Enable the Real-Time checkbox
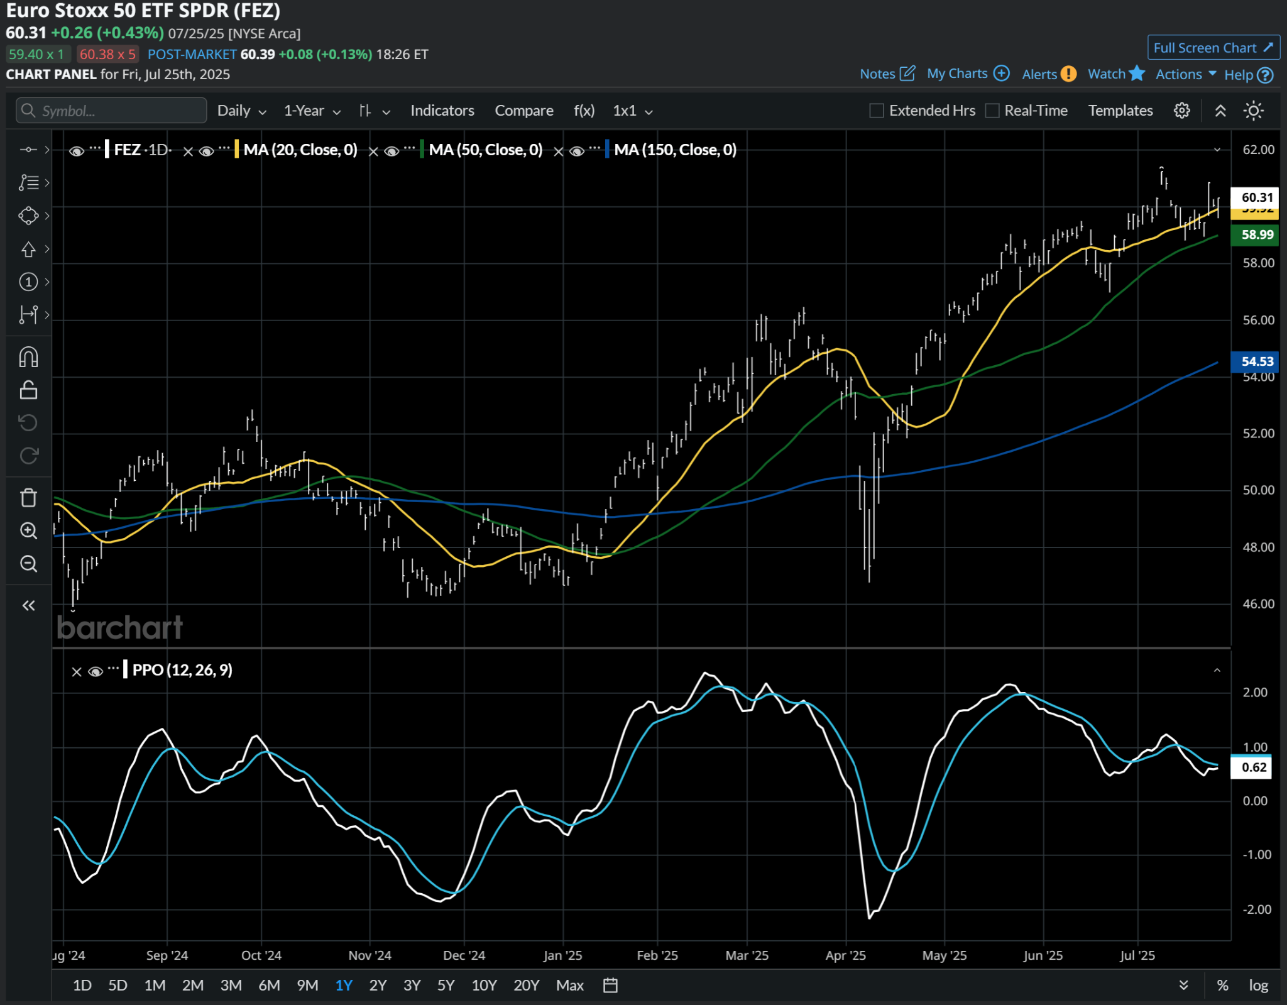 992,111
